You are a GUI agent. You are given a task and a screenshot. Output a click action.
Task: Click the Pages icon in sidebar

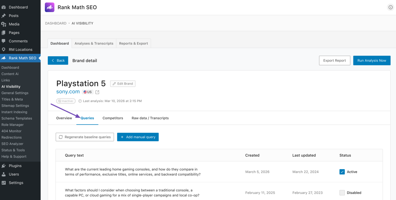tap(4, 33)
